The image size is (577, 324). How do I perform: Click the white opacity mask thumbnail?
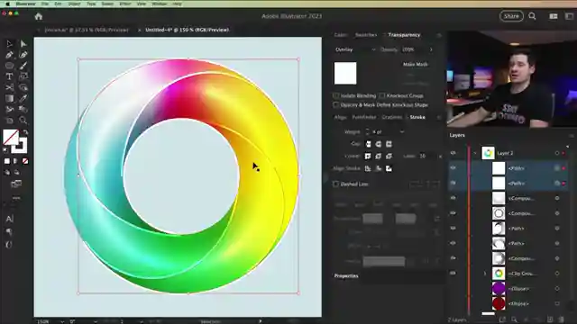coord(344,73)
